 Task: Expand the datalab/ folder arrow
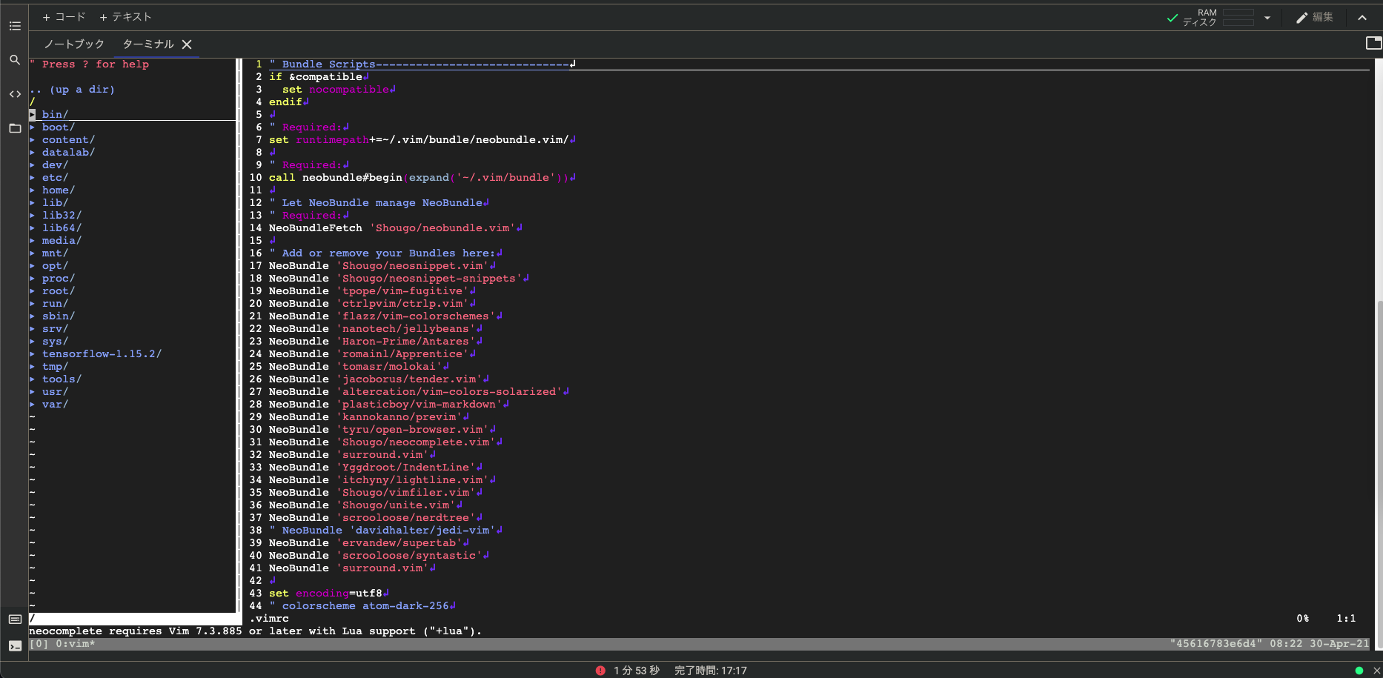(33, 153)
